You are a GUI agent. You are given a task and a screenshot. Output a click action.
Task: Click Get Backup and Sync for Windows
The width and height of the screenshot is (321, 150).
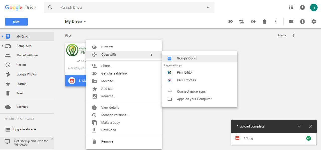[31, 143]
